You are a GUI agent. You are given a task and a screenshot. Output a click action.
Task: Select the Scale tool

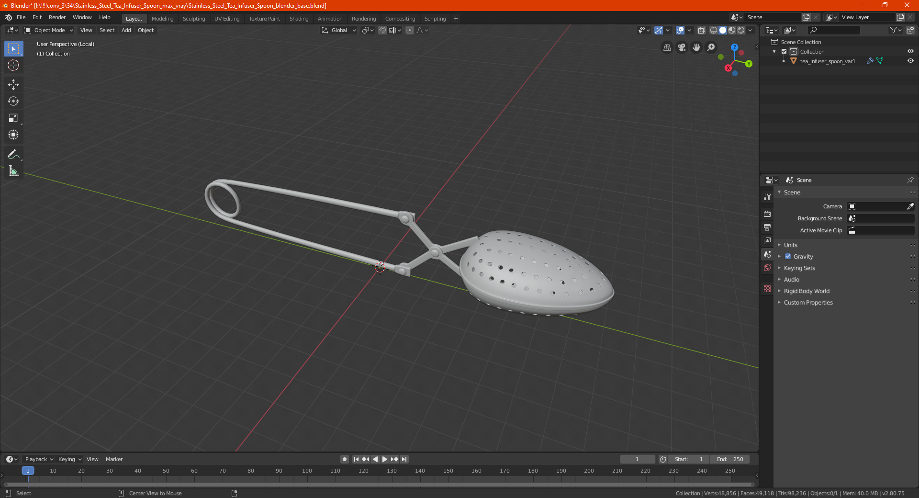13,118
